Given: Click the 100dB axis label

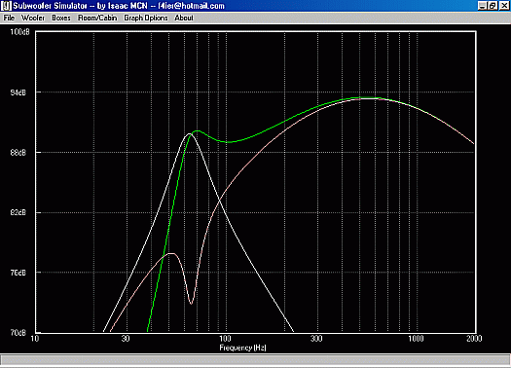Looking at the screenshot, I should [x=19, y=32].
